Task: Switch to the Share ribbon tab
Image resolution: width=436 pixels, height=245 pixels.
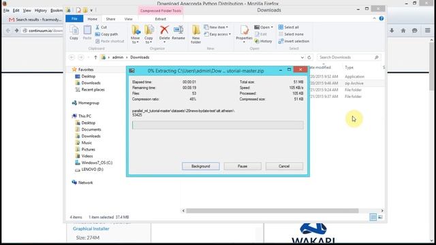Action: point(110,19)
